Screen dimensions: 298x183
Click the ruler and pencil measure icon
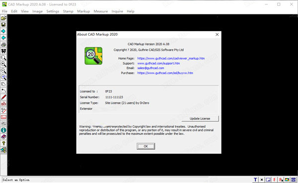[3, 110]
